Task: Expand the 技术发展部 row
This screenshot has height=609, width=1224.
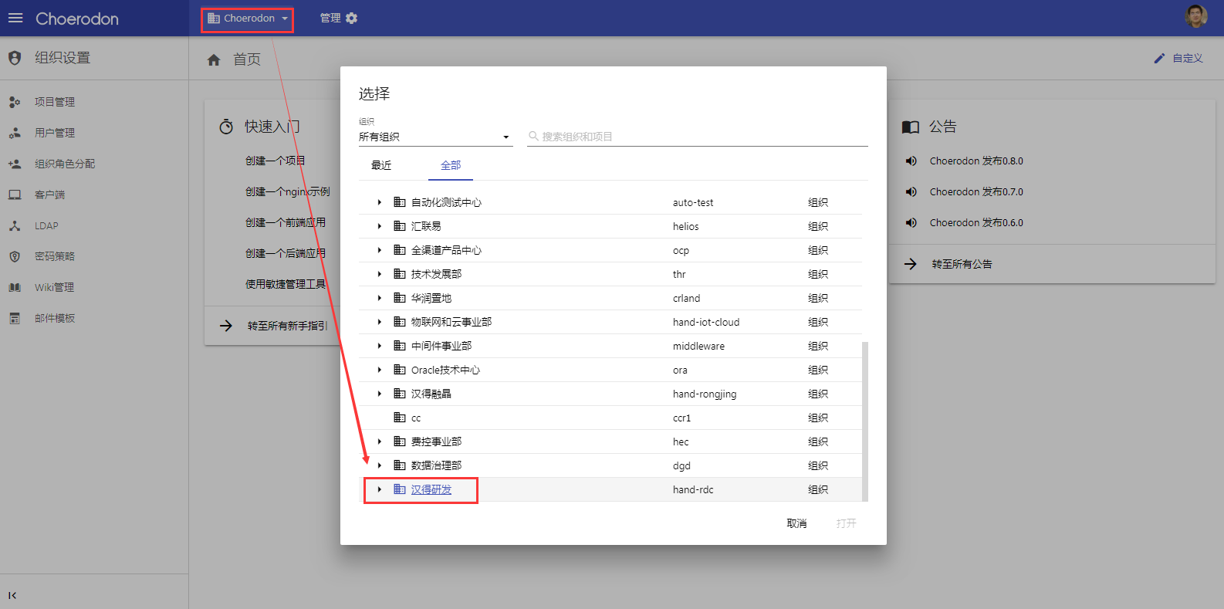Action: click(x=380, y=274)
